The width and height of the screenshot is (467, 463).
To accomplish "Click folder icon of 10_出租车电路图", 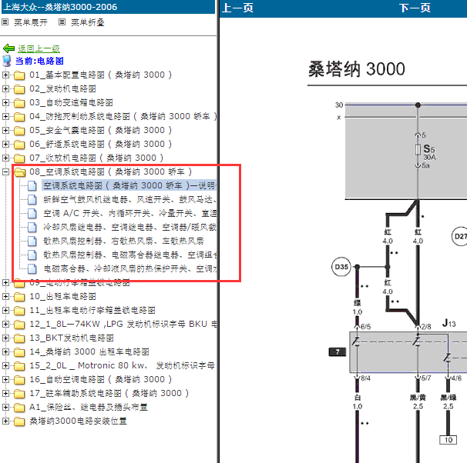I will click(19, 297).
